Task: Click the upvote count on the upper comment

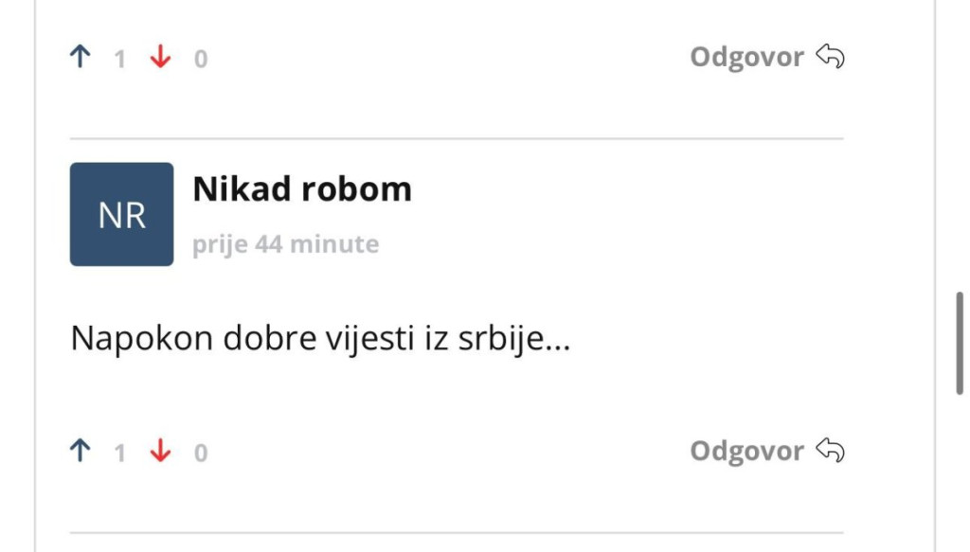Action: (x=120, y=60)
